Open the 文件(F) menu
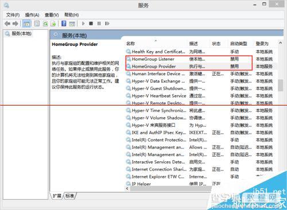The height and width of the screenshot is (210, 287). [x=13, y=15]
